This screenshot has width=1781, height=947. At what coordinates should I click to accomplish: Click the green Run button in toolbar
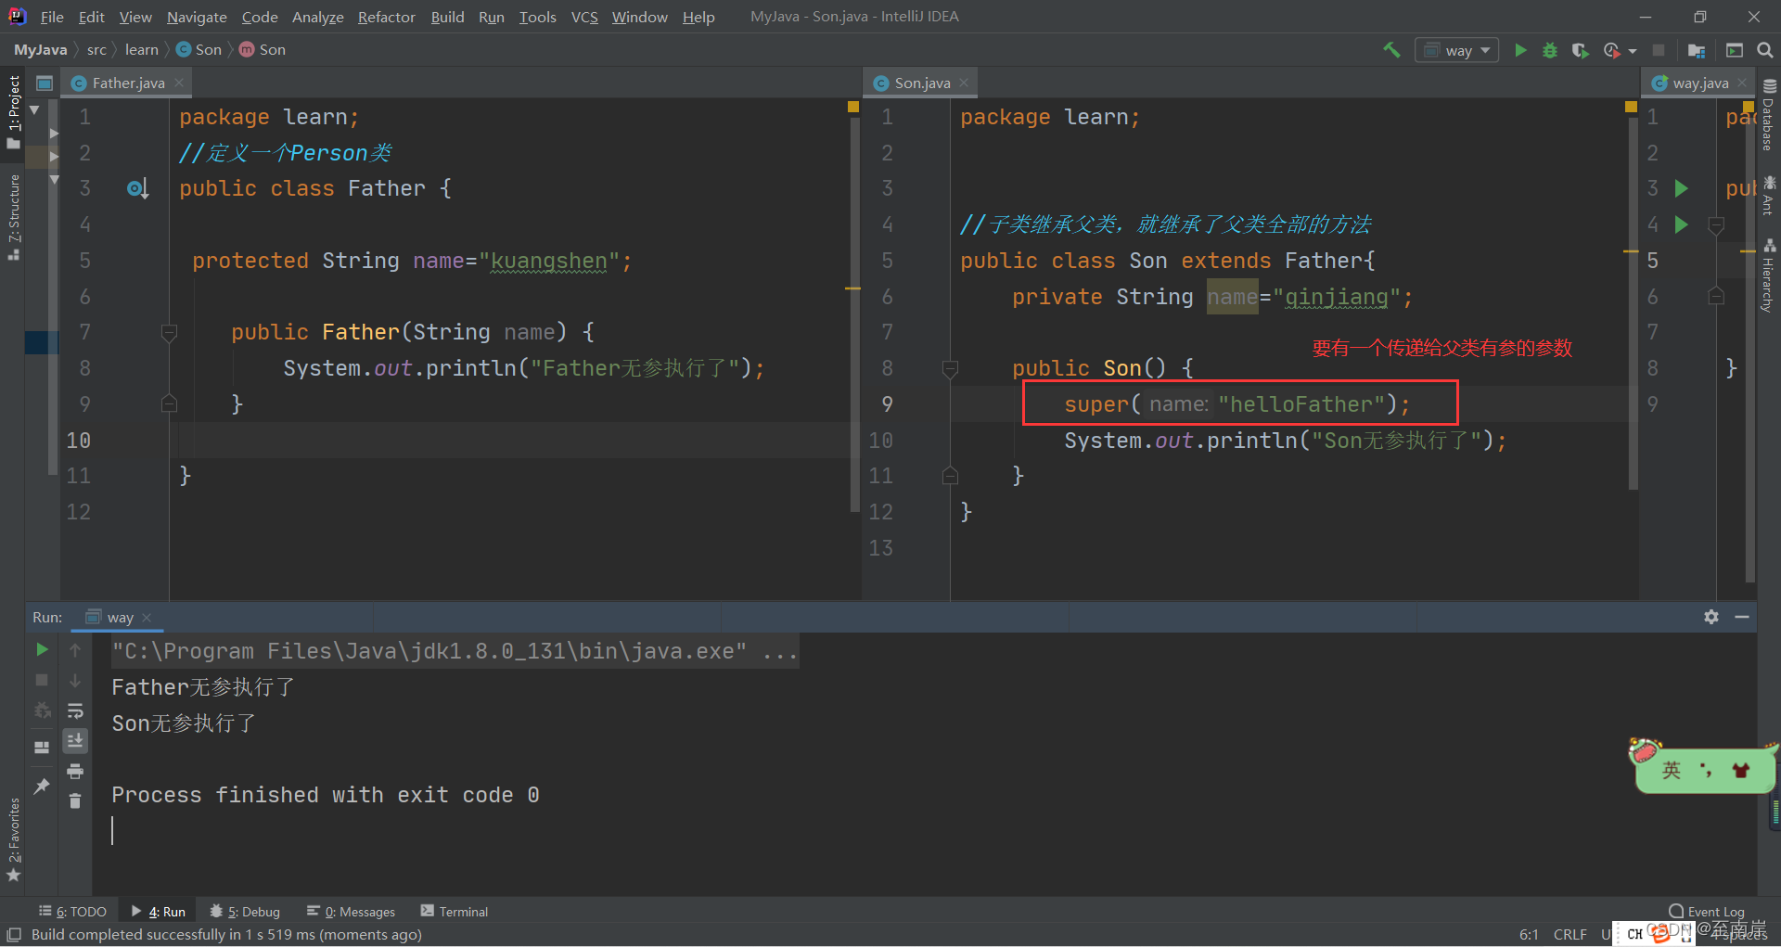click(x=1520, y=50)
